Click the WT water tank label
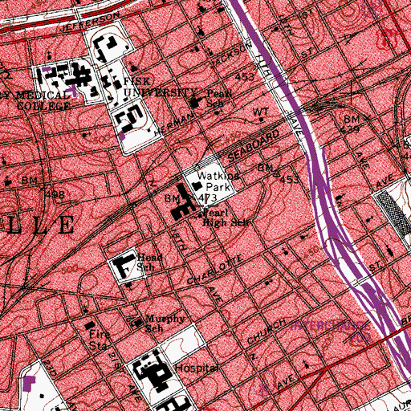 261,112
